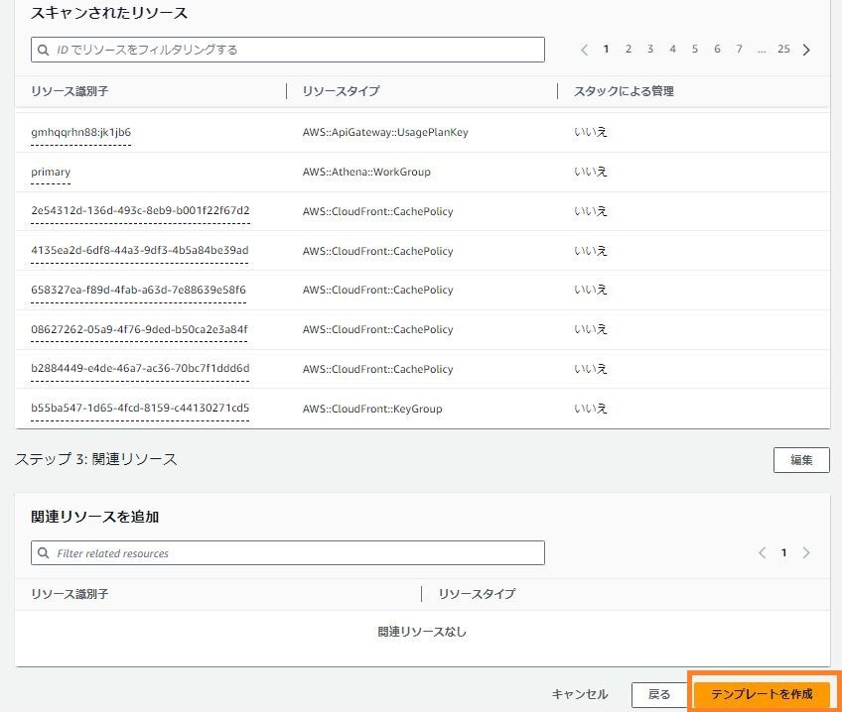Screen dimensions: 842x712
Task: Click the search magnifier in the ID filter
Action: point(44,50)
